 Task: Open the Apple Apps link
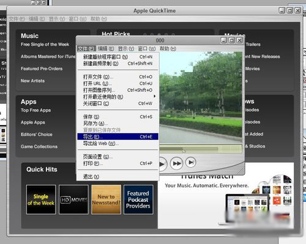click(x=33, y=123)
